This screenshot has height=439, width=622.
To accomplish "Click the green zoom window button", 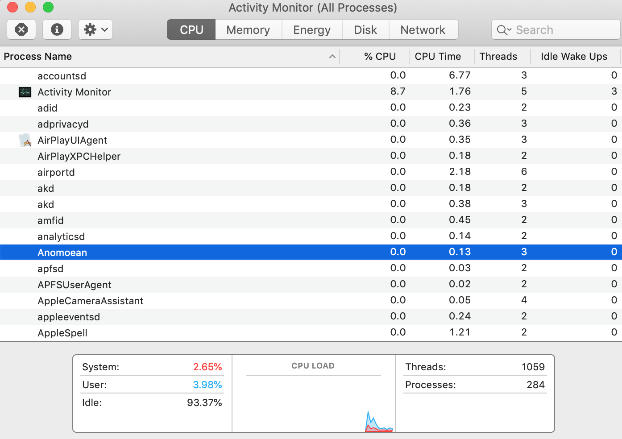I will [48, 7].
